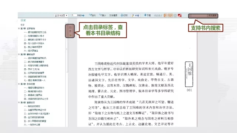Open section 五、红学研究的新境界
This screenshot has height=133, width=237.
[x=34, y=73]
